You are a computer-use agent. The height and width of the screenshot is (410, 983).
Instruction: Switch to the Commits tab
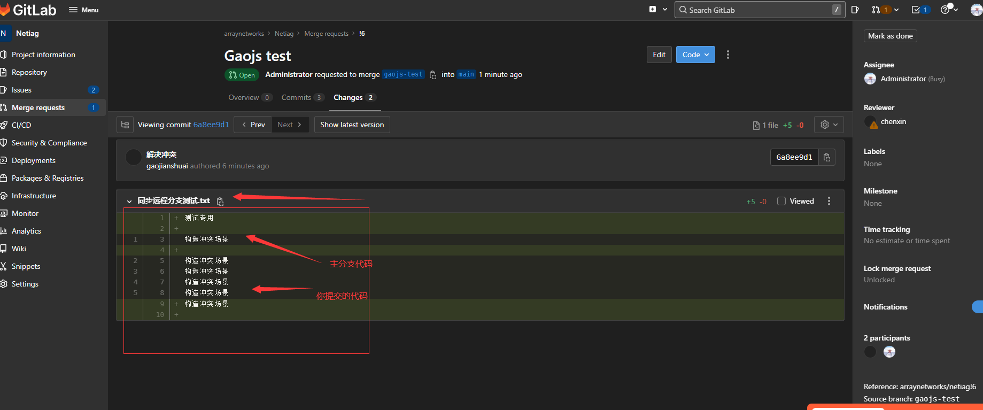tap(296, 97)
